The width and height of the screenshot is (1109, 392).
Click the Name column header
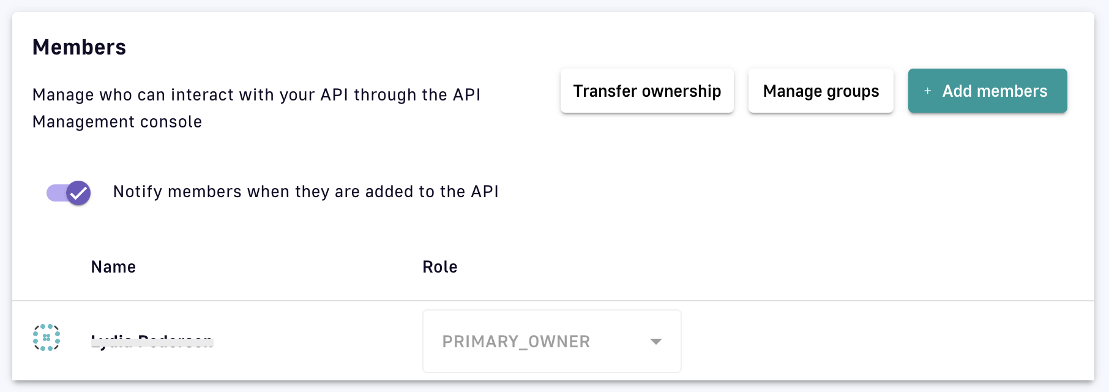[x=113, y=267]
